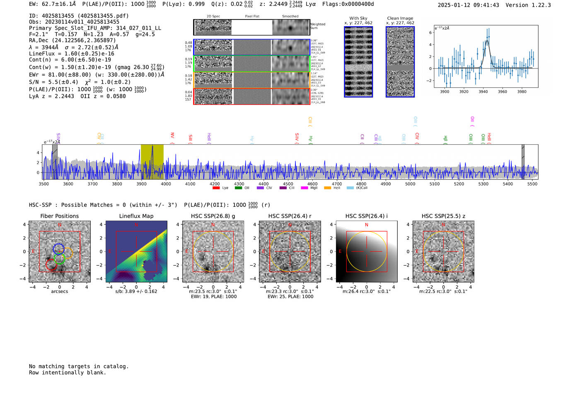
Task: Click the orange fiber circle in Fiber Positions
Action: [x=67, y=253]
